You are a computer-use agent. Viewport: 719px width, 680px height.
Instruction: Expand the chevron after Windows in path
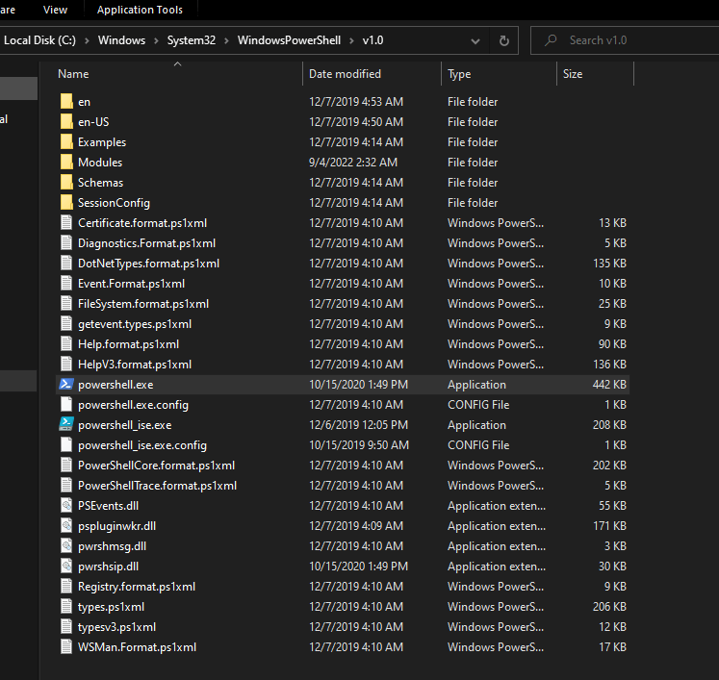[x=156, y=40]
